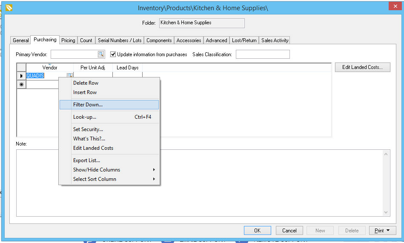Open the Print button dropdown
The height and width of the screenshot is (243, 404).
382,230
